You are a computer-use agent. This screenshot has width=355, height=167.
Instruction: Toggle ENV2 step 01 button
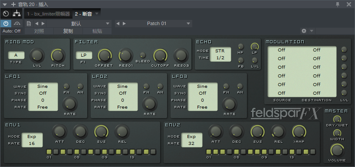tap(209, 152)
